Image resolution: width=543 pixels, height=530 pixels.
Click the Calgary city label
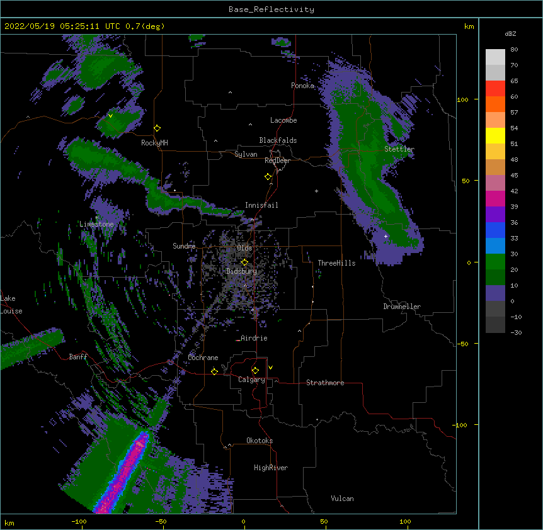251,380
